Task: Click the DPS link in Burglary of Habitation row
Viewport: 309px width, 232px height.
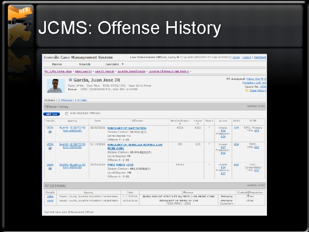Action: click(257, 131)
